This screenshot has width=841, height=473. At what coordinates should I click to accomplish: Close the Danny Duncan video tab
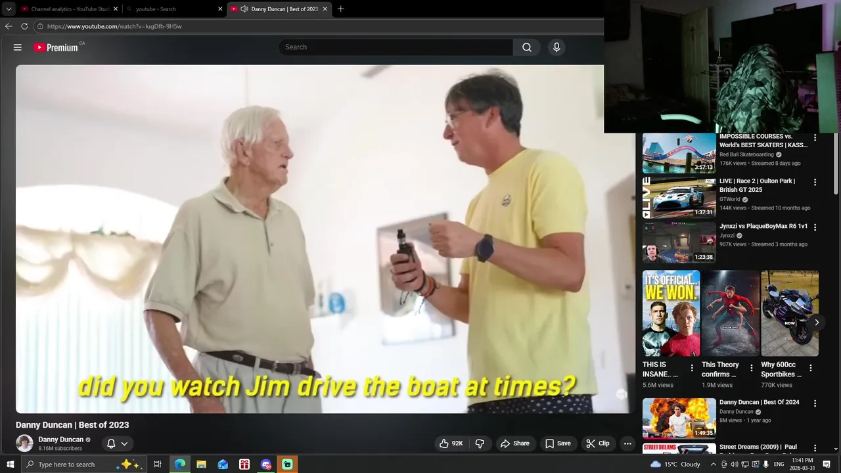coord(325,9)
